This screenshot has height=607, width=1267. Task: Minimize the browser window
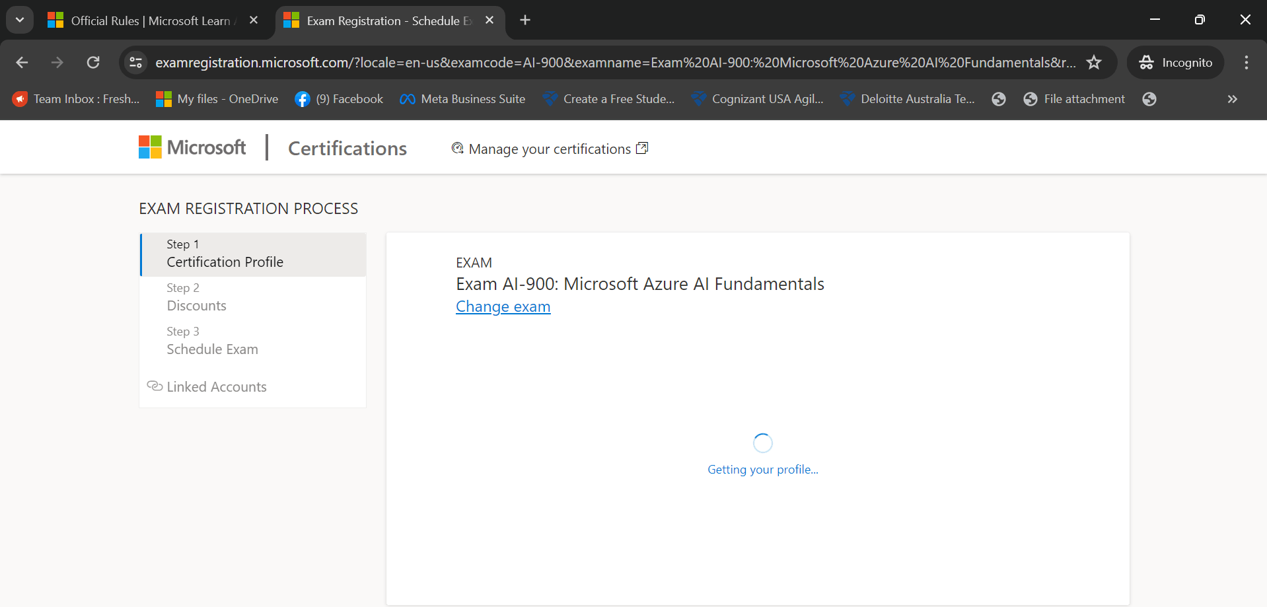point(1155,20)
